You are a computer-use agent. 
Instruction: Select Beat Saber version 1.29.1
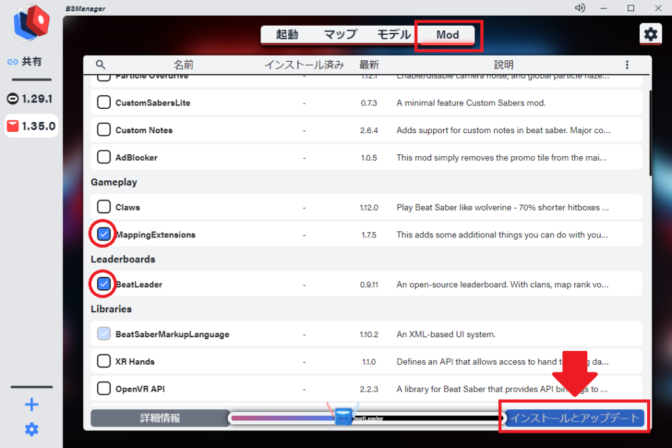[x=30, y=99]
